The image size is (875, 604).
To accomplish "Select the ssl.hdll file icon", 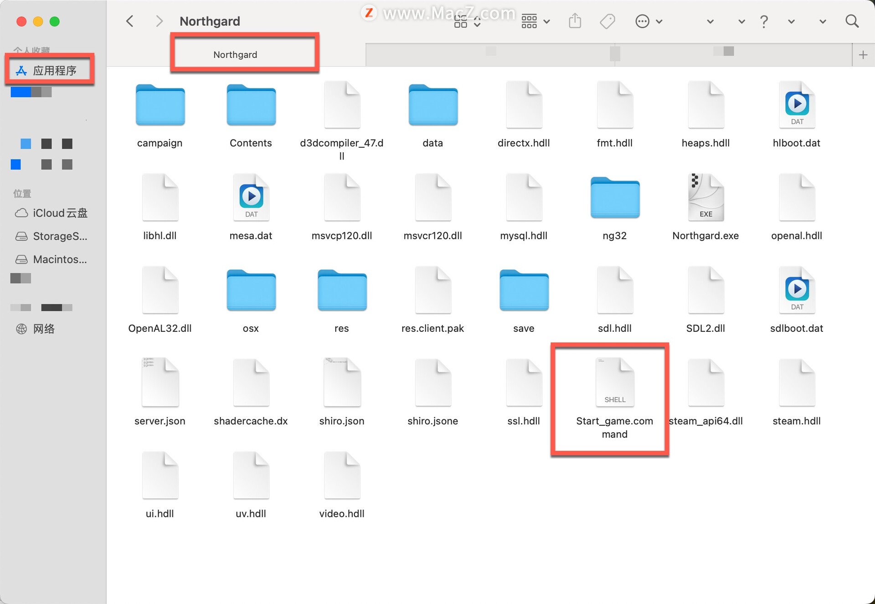I will point(524,383).
